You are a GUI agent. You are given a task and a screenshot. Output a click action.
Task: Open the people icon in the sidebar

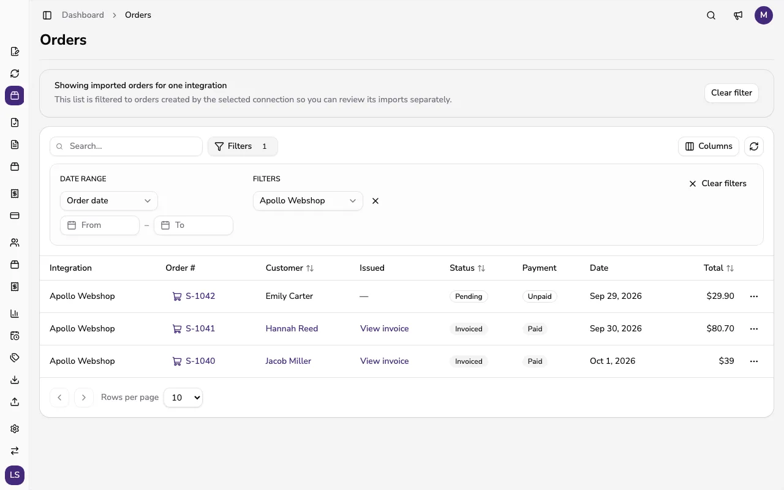click(15, 243)
